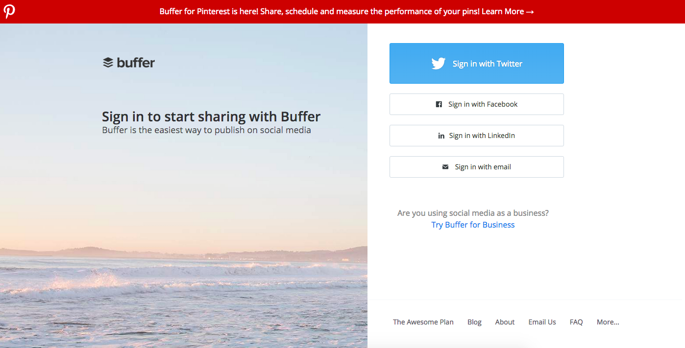Click the LinkedIn icon in sign-in button
Viewport: 685px width, 348px height.
pos(441,136)
